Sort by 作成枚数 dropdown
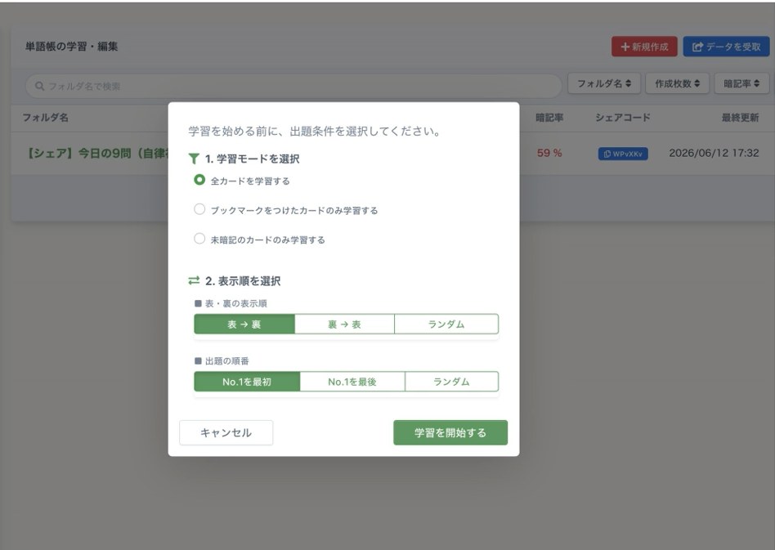Viewport: 775px width, 550px height. point(677,83)
